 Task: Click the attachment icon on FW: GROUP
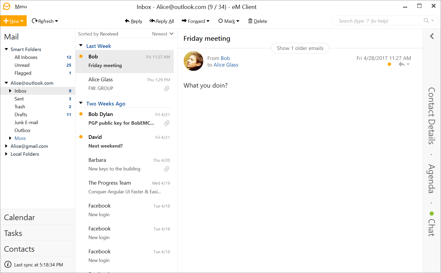click(167, 88)
